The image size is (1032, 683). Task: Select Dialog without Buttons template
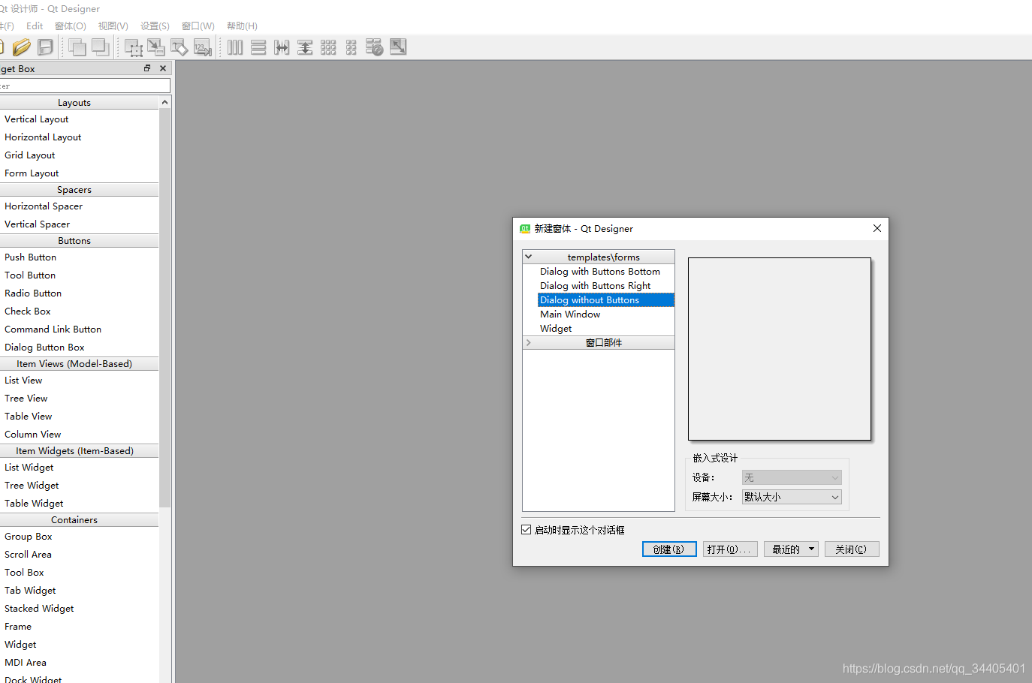(x=605, y=300)
